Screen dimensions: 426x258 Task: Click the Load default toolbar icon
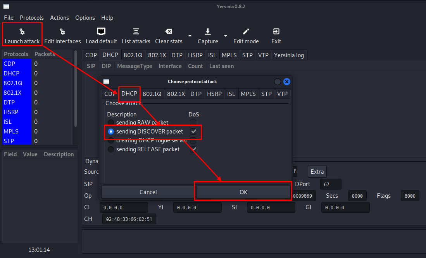[101, 31]
